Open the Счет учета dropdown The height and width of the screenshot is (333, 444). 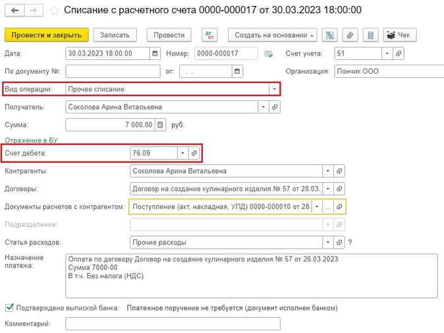click(387, 53)
